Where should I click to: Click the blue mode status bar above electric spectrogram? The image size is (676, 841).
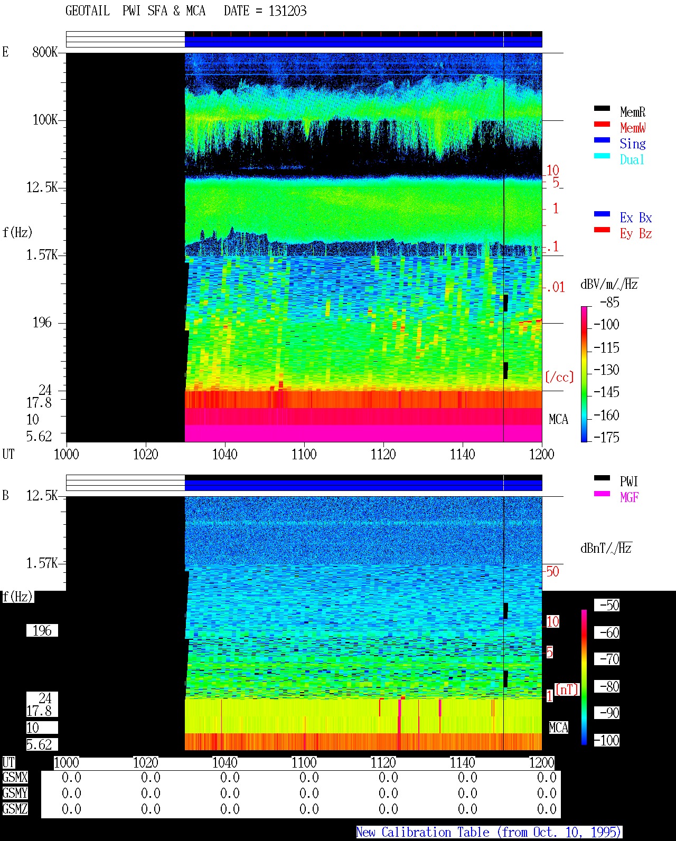363,42
